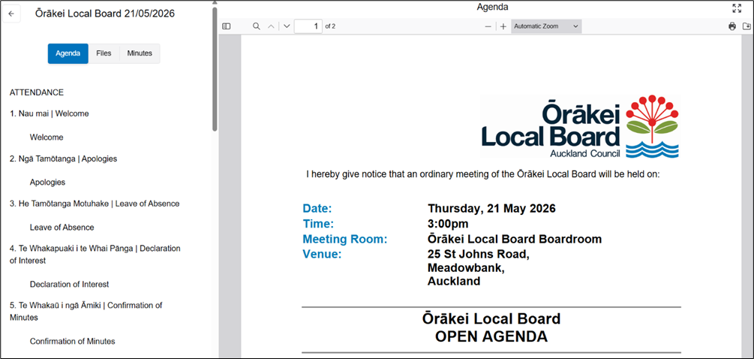The image size is (754, 359).
Task: Click the 'Meeting Room:' label
Action: coord(345,239)
